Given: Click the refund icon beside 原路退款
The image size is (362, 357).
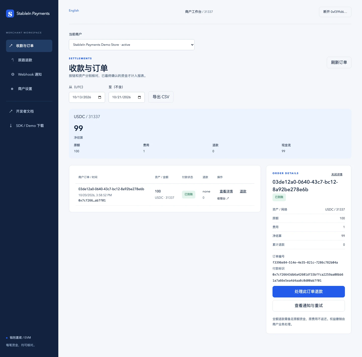Looking at the screenshot, I should [x=13, y=60].
